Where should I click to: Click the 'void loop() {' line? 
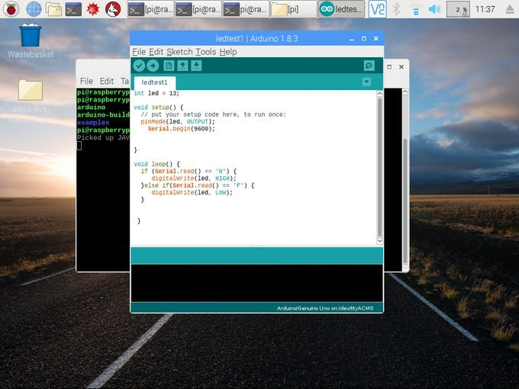[x=157, y=164]
